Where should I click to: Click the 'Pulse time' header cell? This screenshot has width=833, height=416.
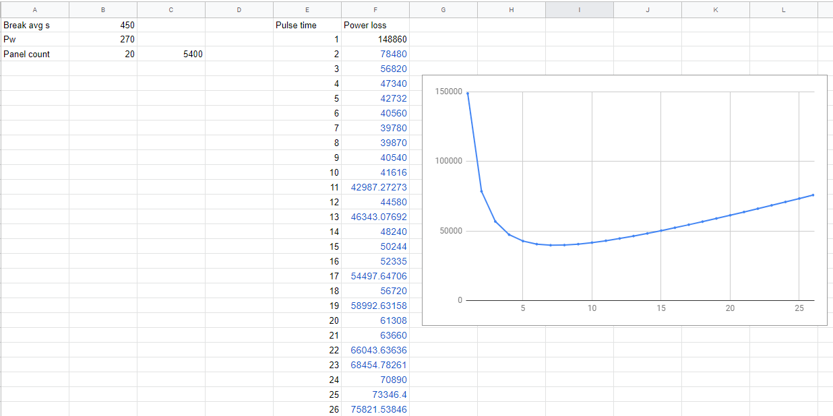pyautogui.click(x=307, y=25)
